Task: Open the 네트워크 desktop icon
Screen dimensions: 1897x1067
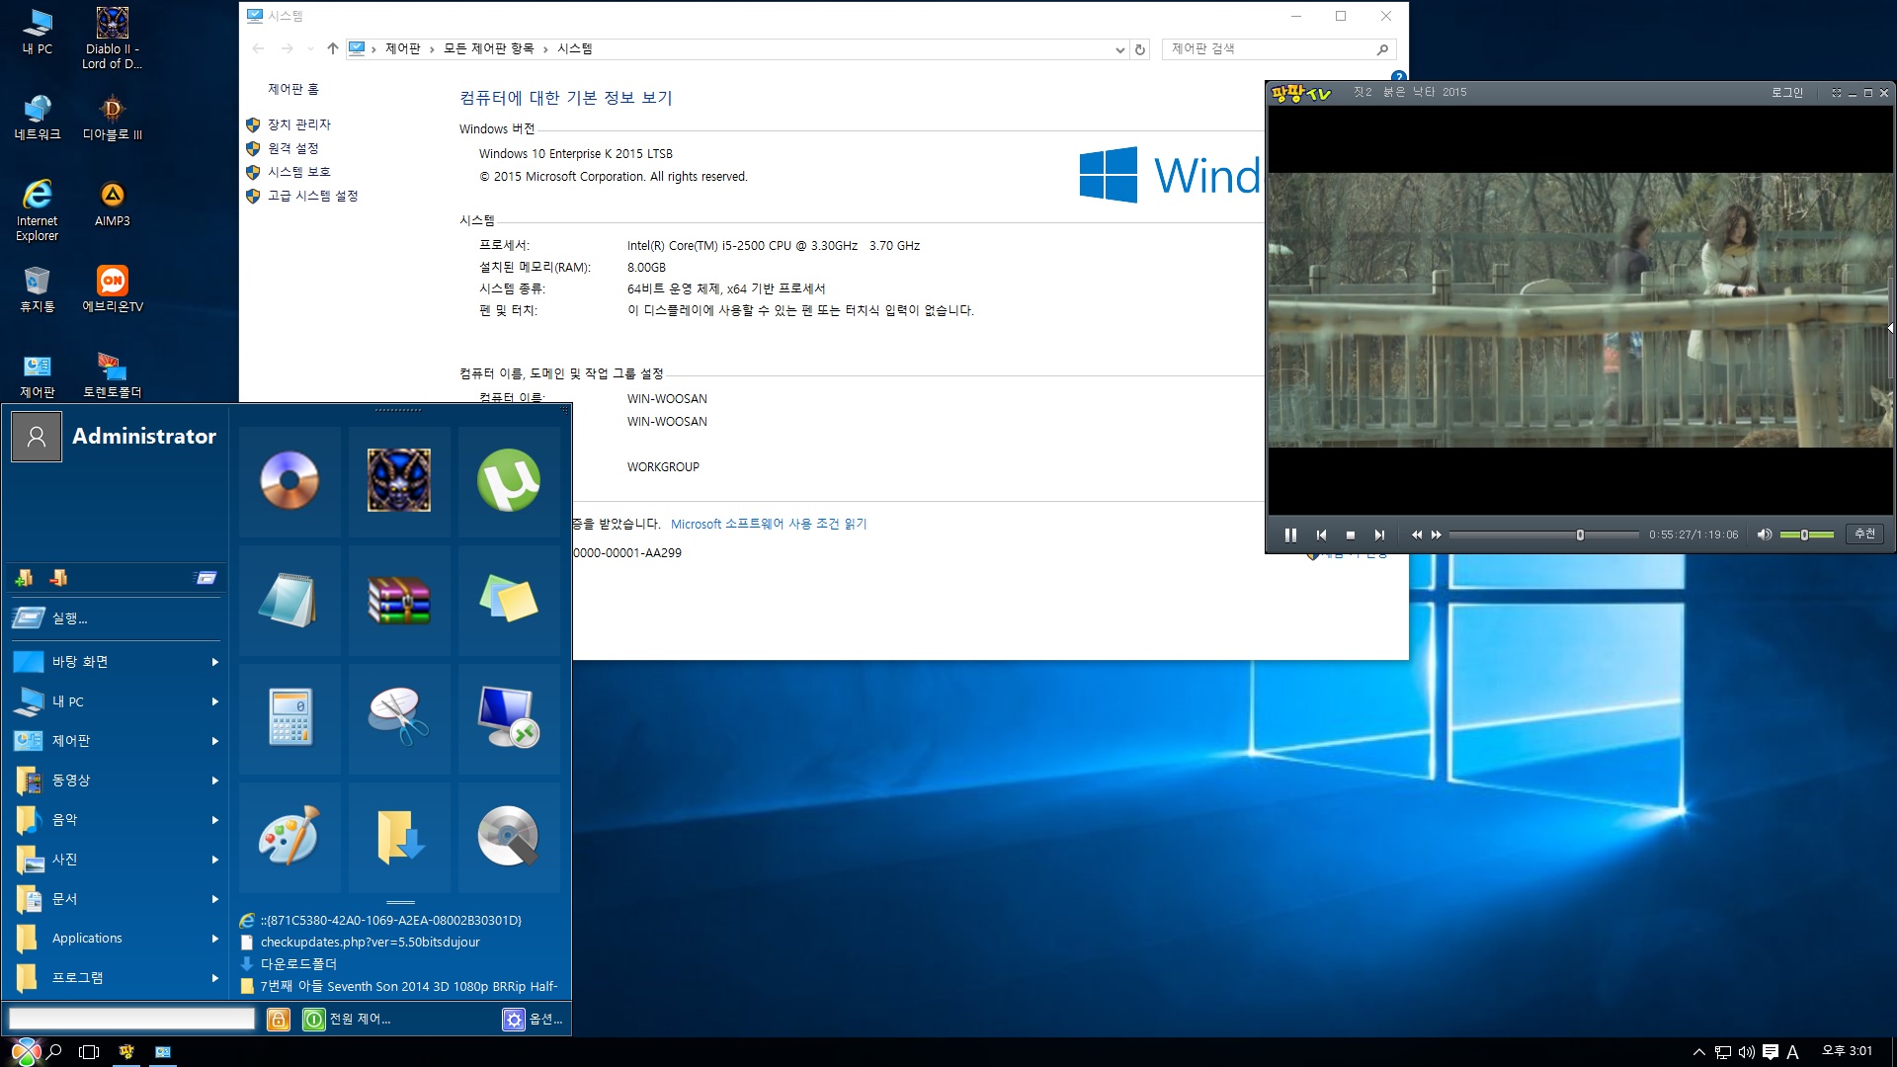Action: click(x=38, y=118)
